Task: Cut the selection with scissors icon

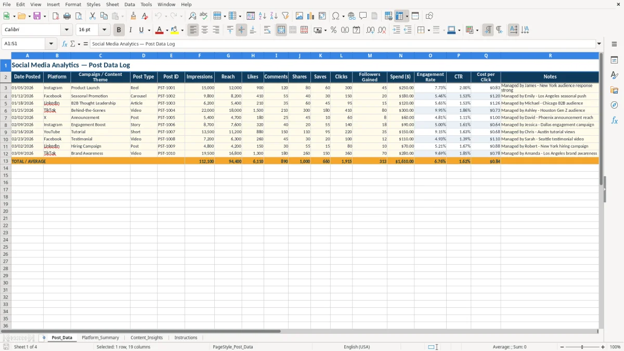Action: [93, 16]
